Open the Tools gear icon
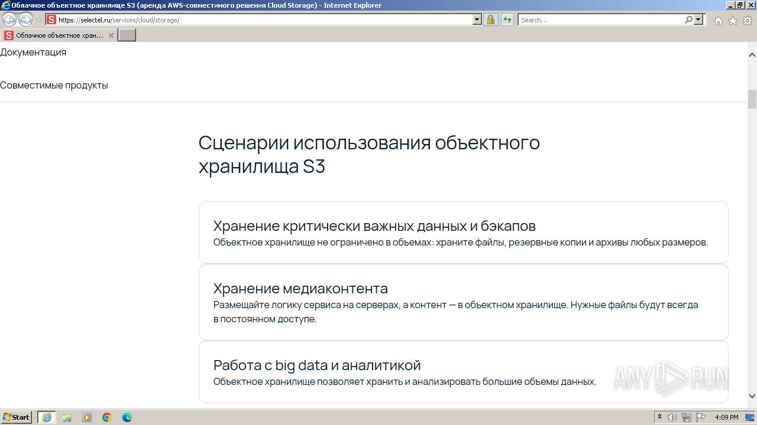 (747, 21)
